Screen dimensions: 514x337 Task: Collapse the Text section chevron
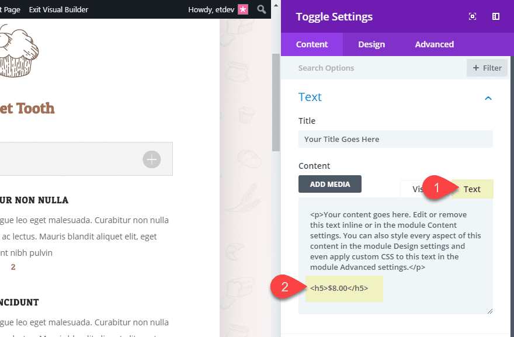(x=488, y=98)
